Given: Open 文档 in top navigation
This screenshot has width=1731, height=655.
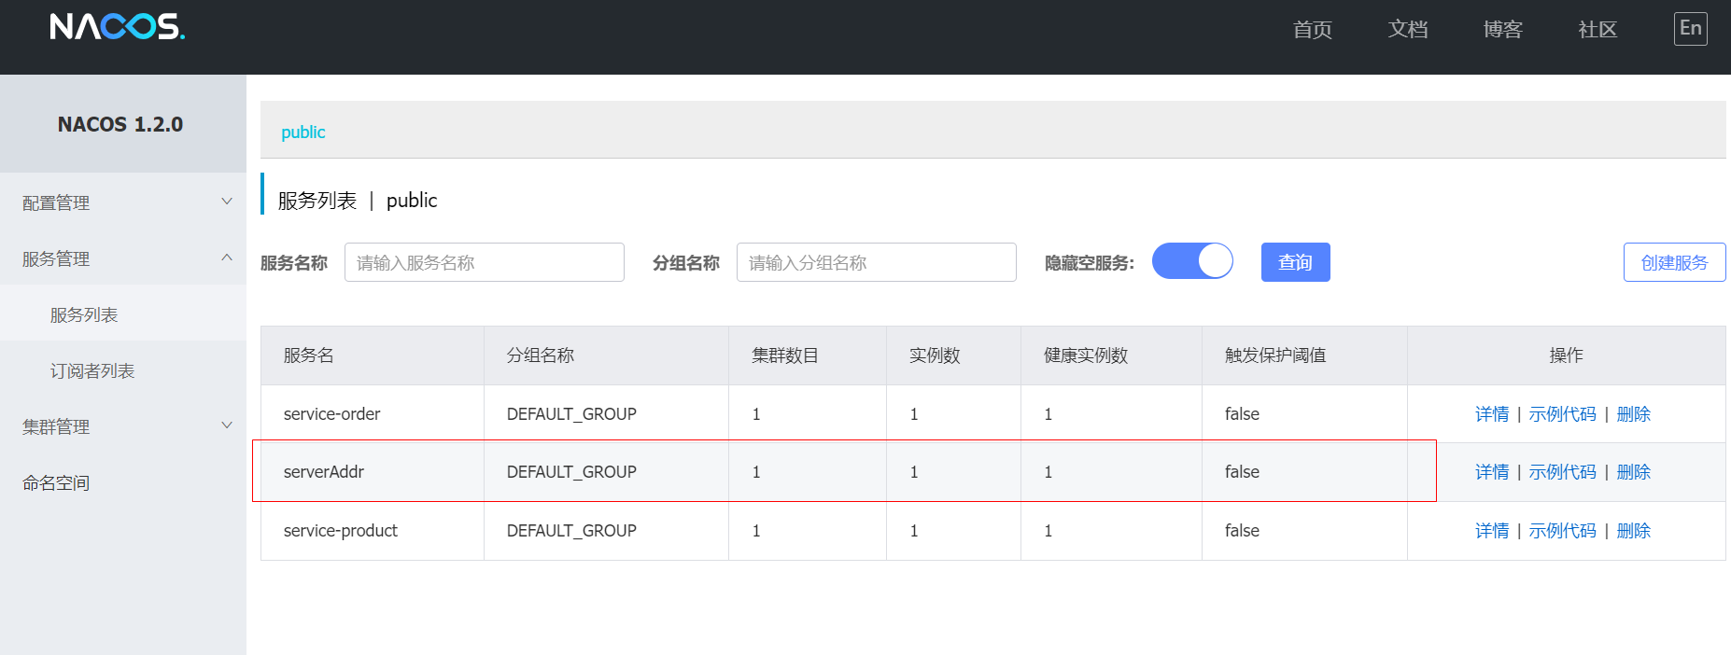Looking at the screenshot, I should point(1407,29).
